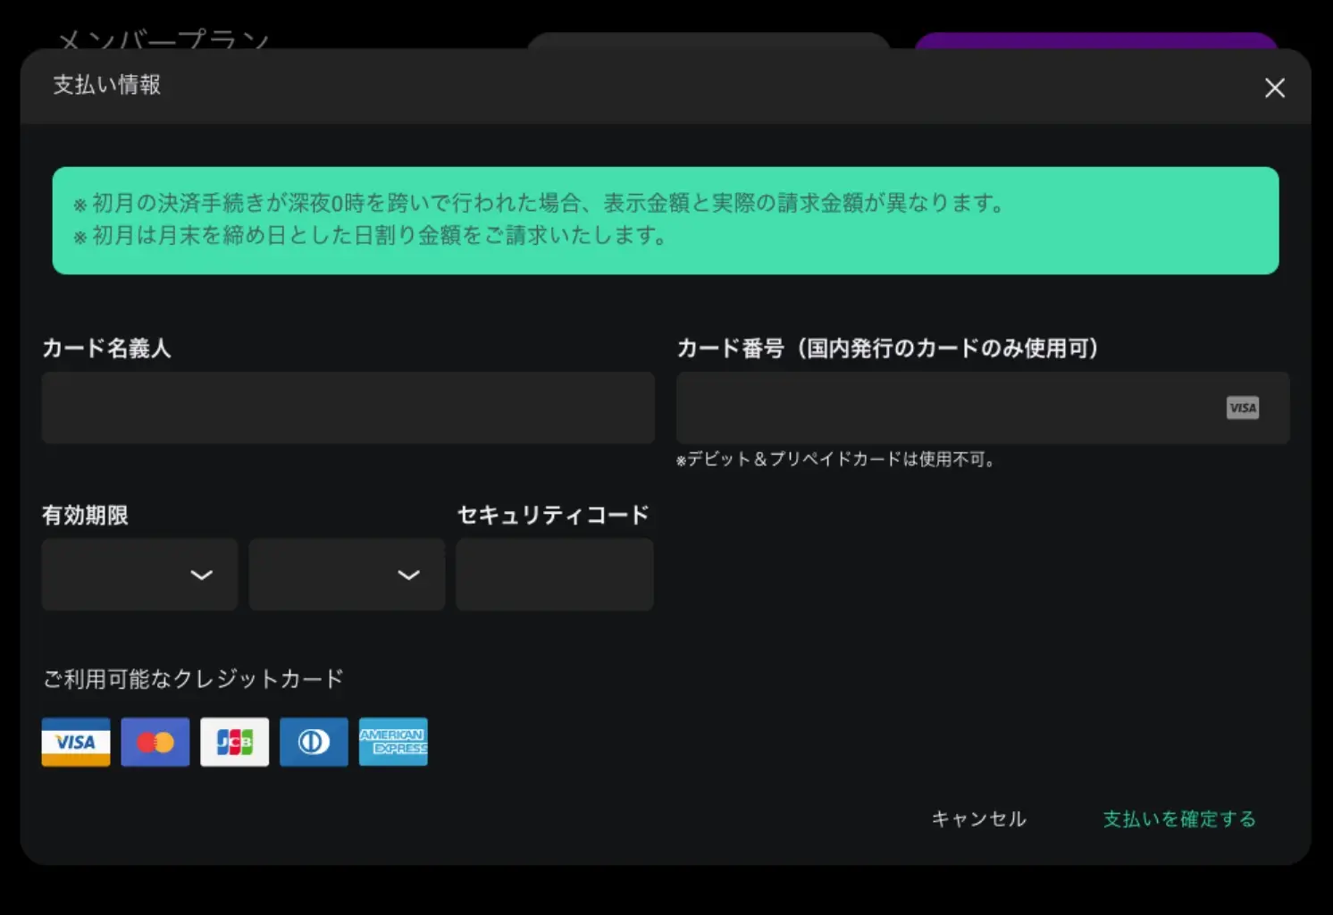
Task: Click the American Express logo icon
Action: tap(393, 742)
